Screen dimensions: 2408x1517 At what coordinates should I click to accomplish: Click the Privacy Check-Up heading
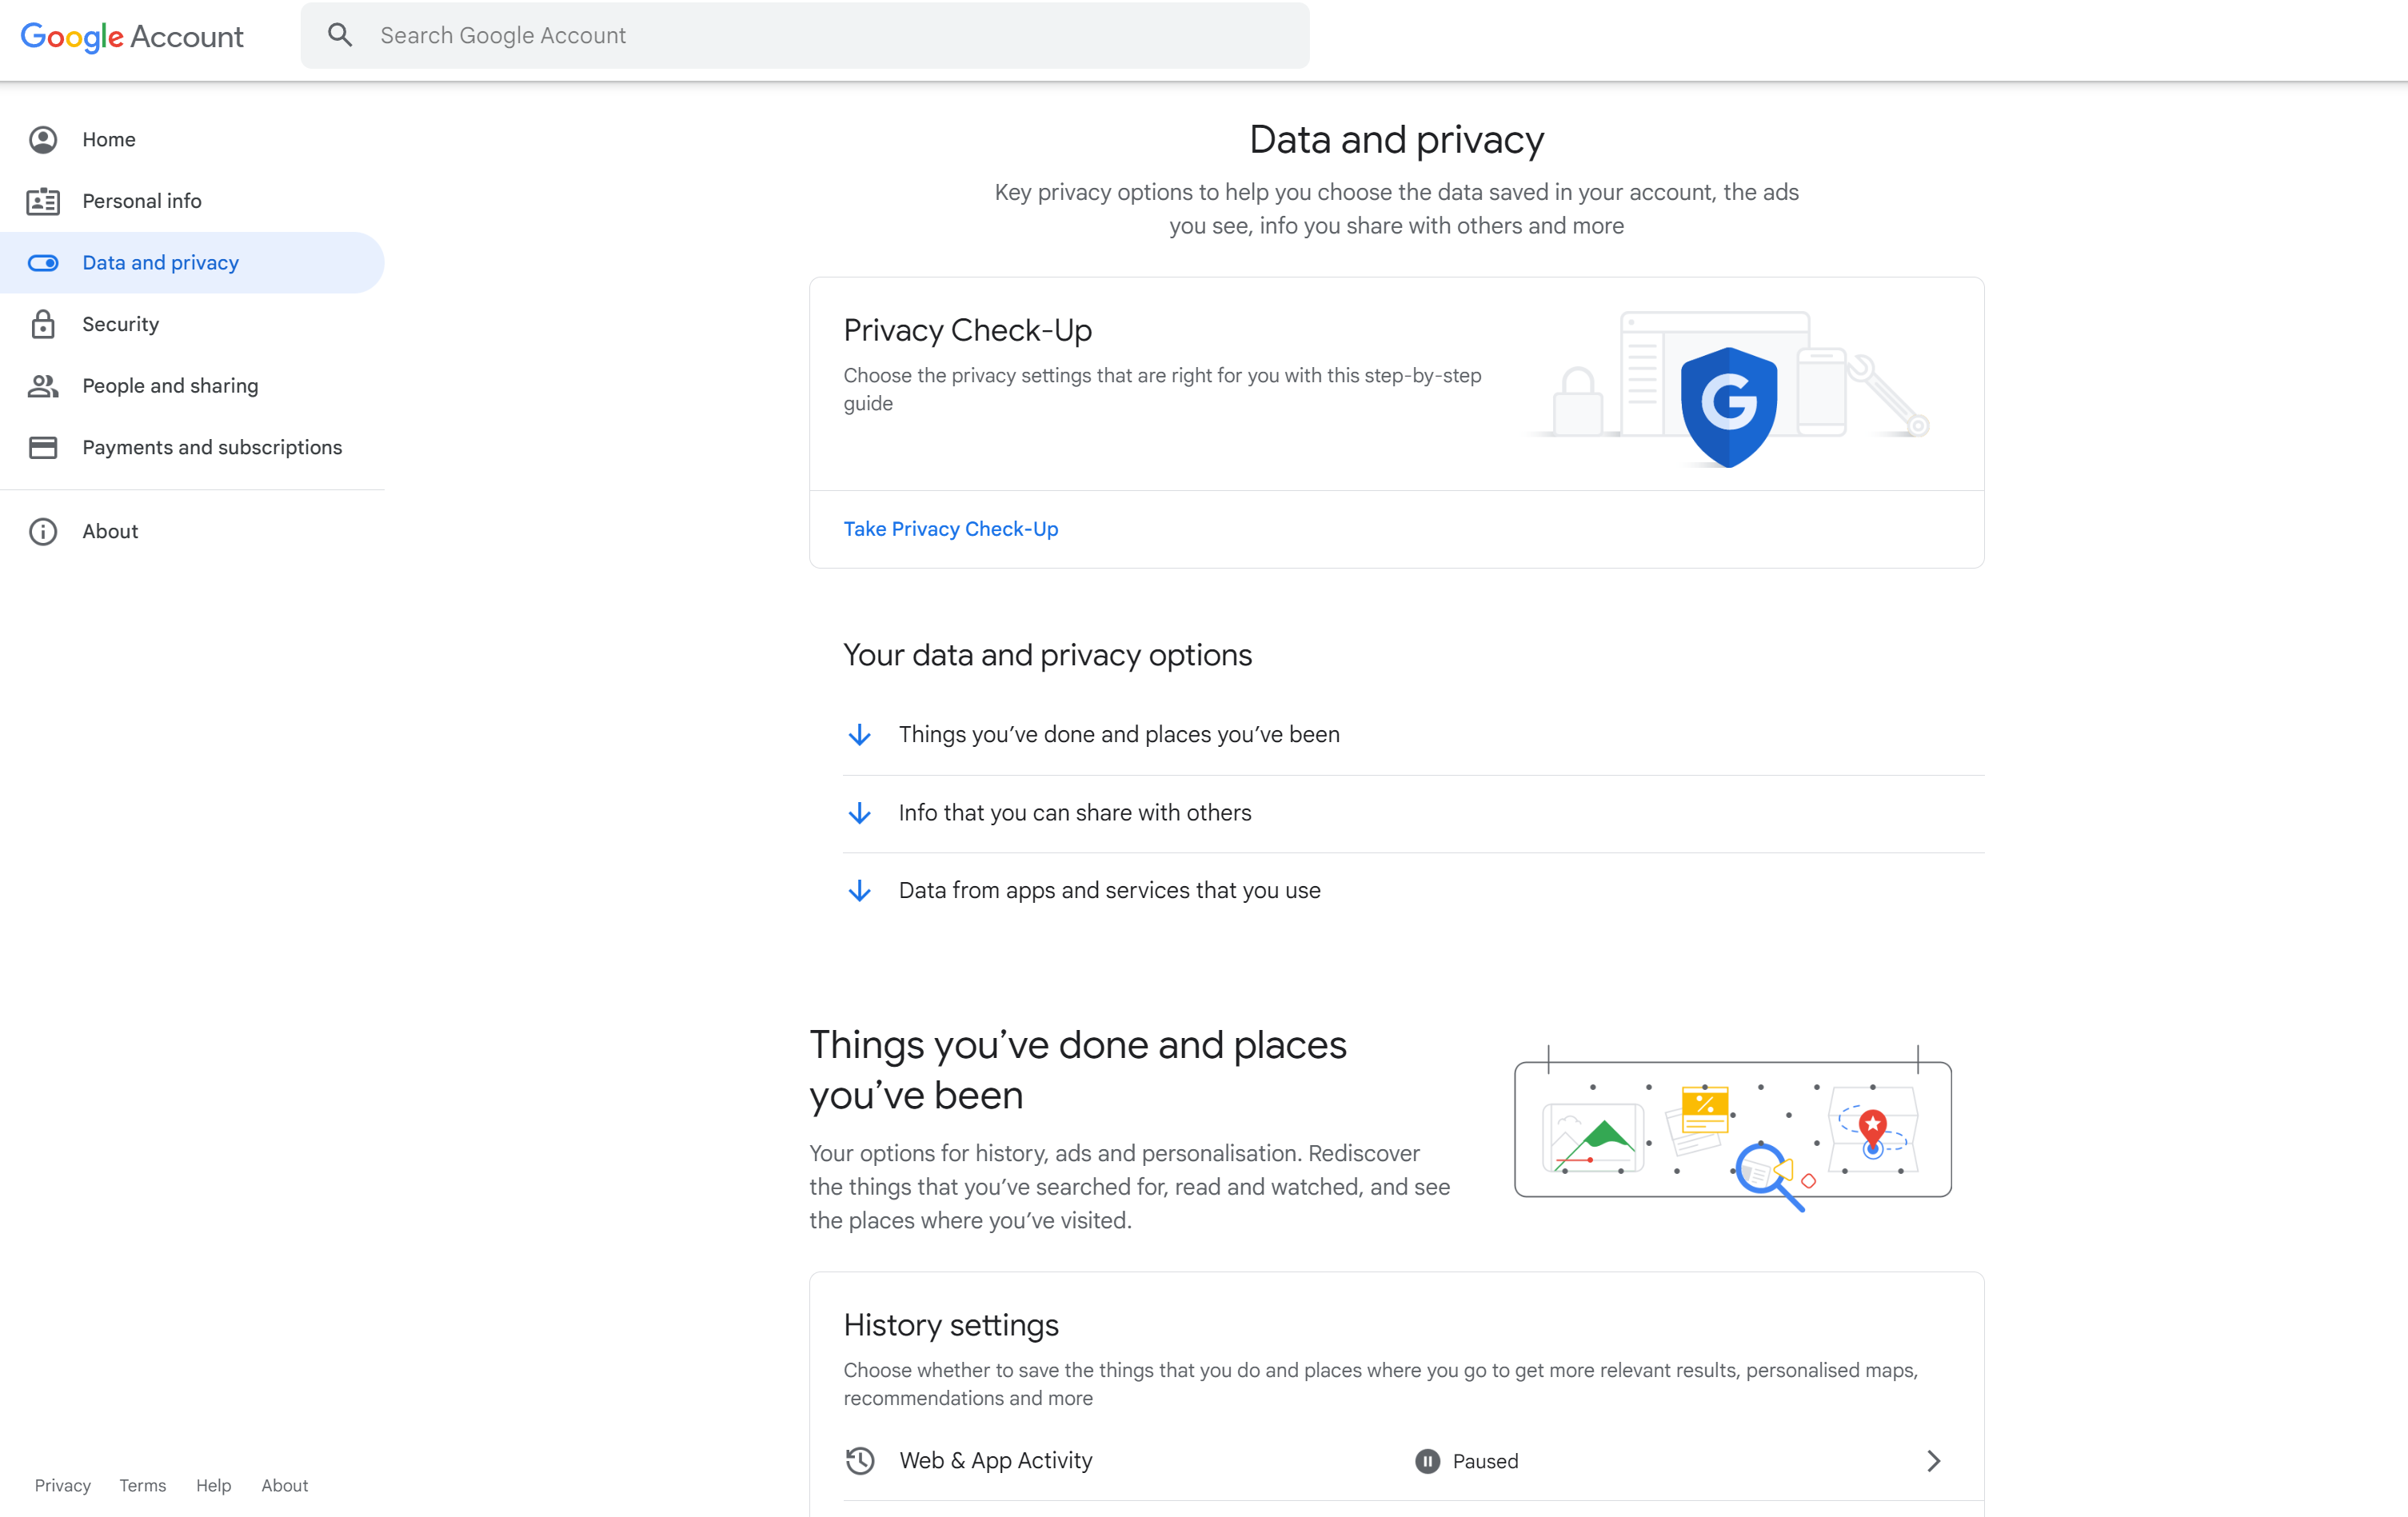pos(967,330)
